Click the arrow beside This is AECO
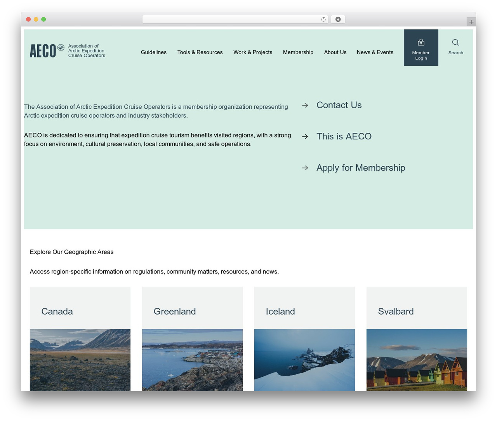 click(x=305, y=137)
